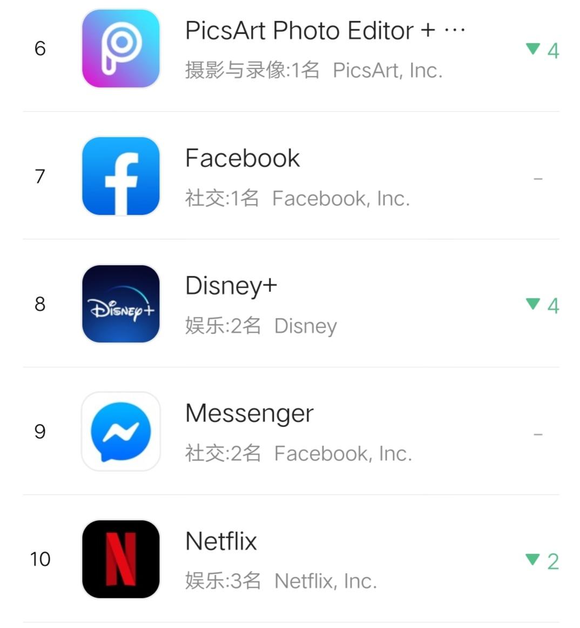Tap Netflix, Inc. developer label

point(326,581)
